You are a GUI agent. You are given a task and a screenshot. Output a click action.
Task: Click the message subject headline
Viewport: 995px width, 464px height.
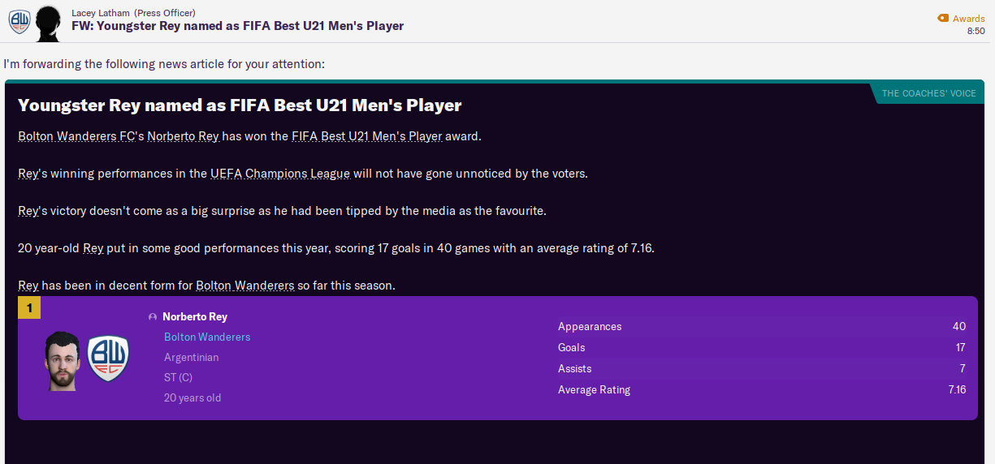(x=238, y=26)
